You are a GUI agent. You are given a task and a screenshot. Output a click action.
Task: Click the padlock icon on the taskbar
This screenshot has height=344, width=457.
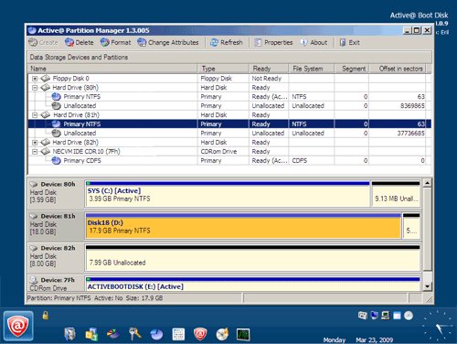click(46, 315)
